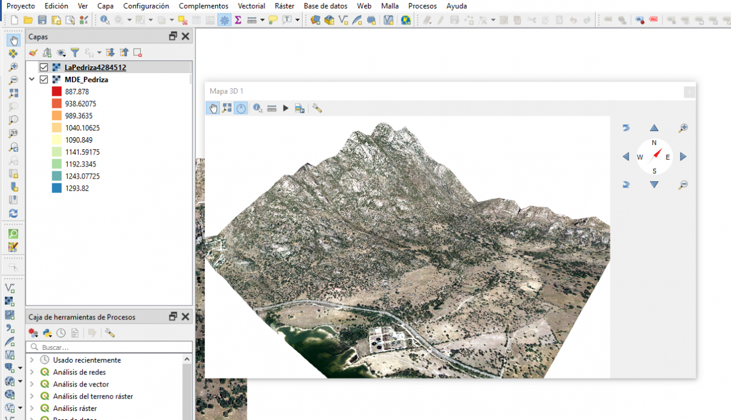731x420 pixels.
Task: Open the statistical summary Σ tool
Action: (237, 20)
